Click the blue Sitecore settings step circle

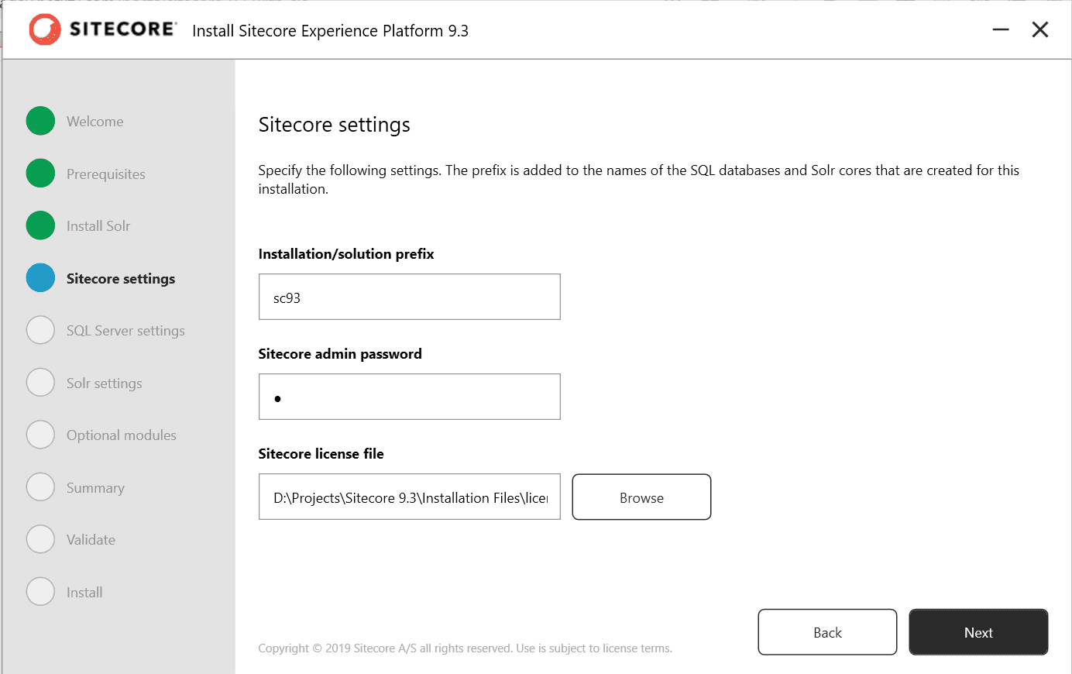[40, 278]
